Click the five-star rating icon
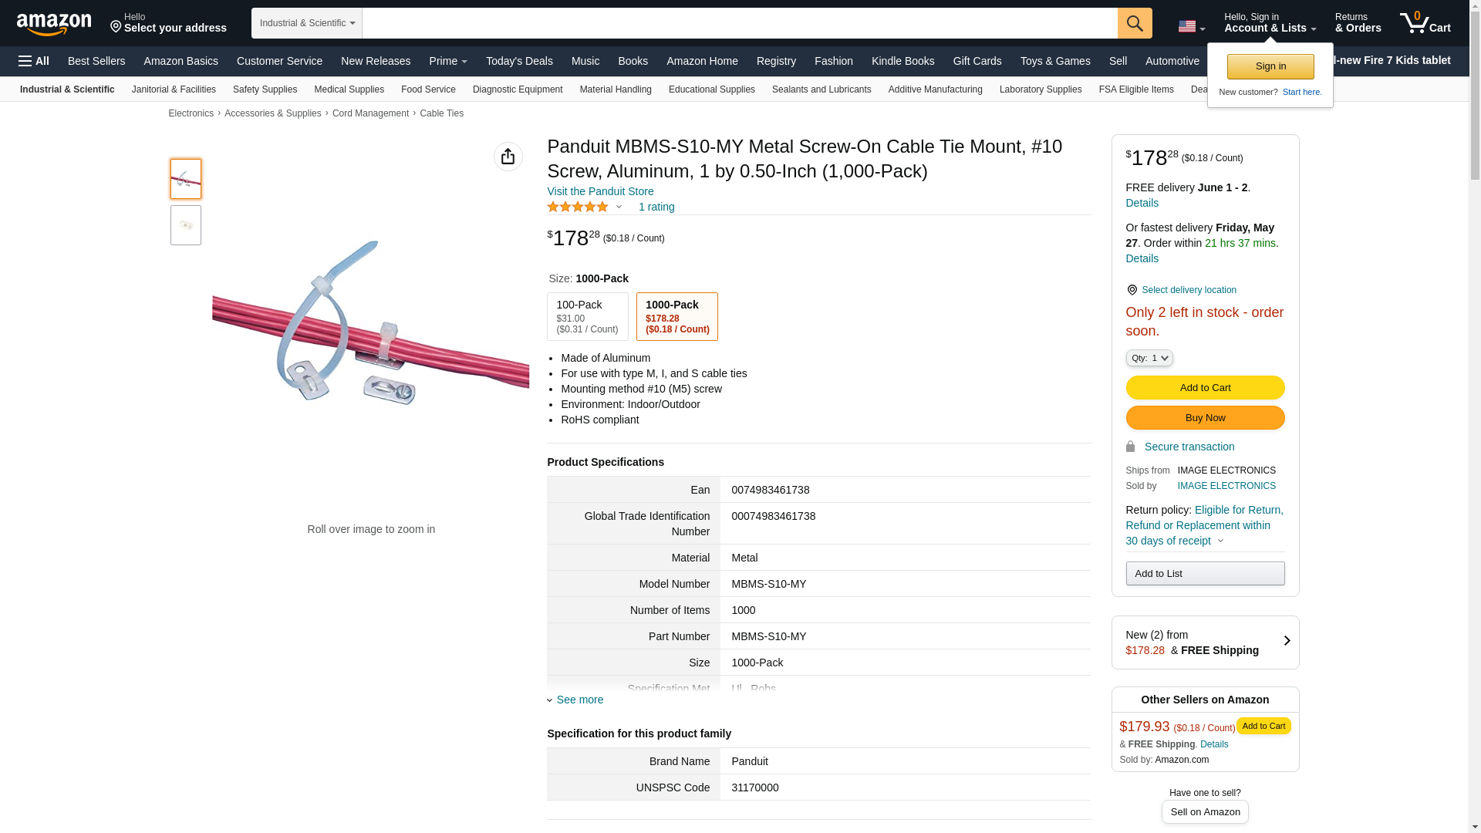Screen dimensions: 1481x833 pyautogui.click(x=578, y=207)
